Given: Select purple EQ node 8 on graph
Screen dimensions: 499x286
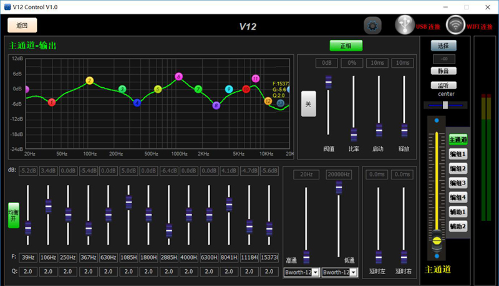Looking at the screenshot, I should tap(216, 105).
